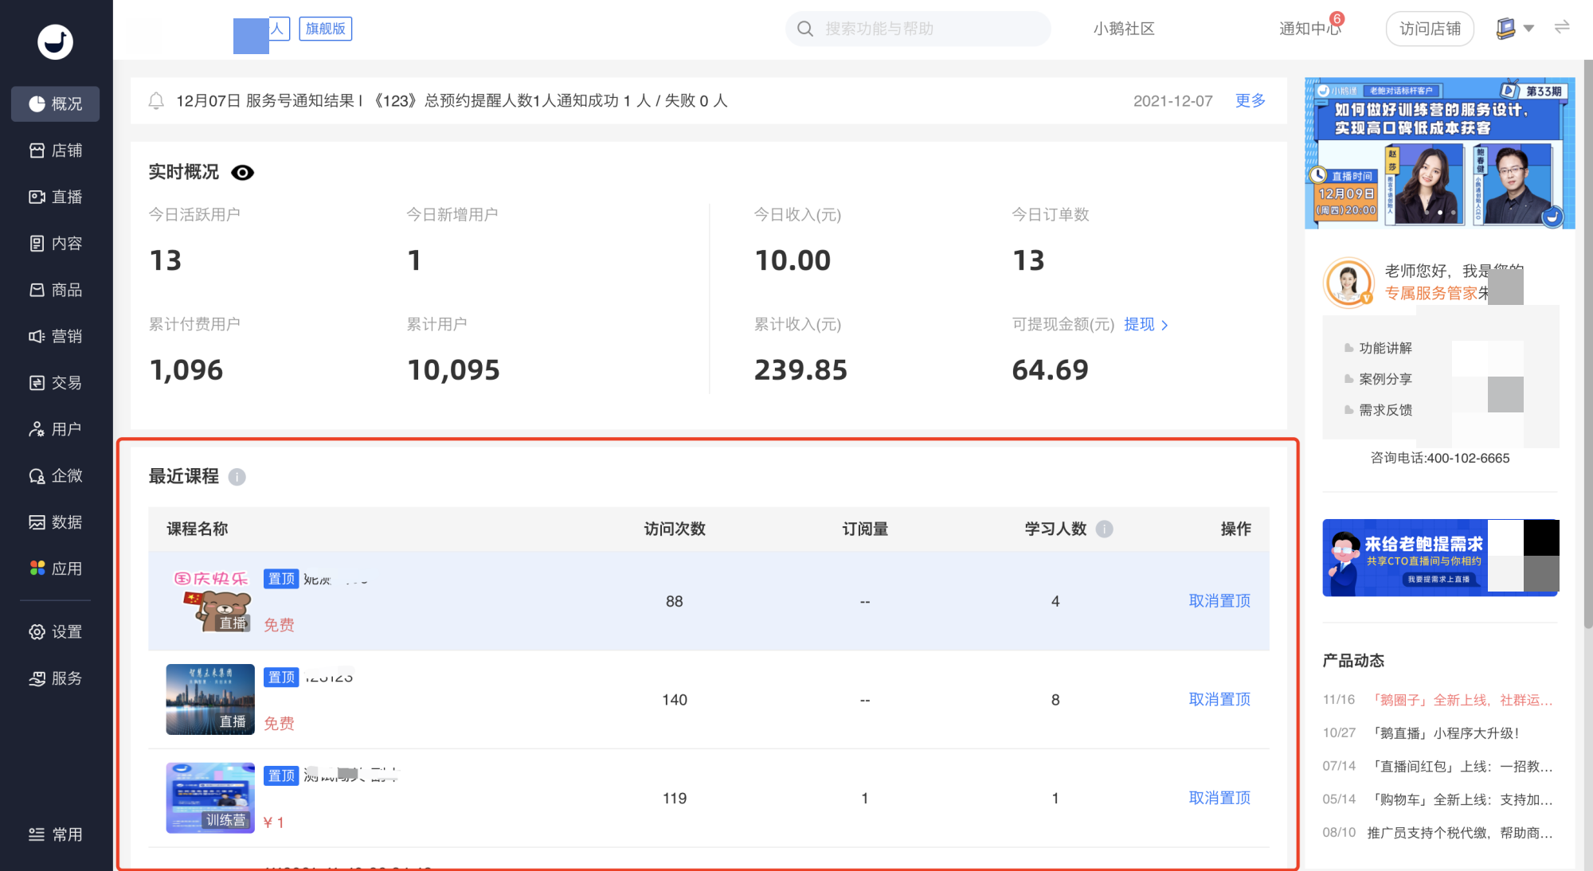Select 功能讲解 in service panel
This screenshot has height=871, width=1593.
click(1385, 348)
